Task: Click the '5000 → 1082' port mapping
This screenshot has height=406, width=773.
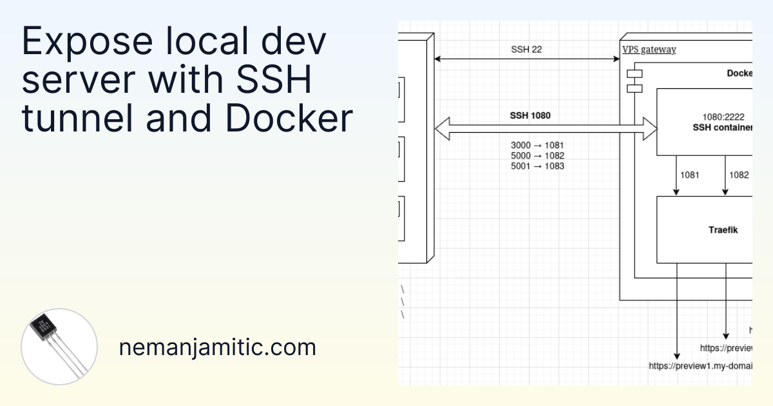Action: coord(537,156)
